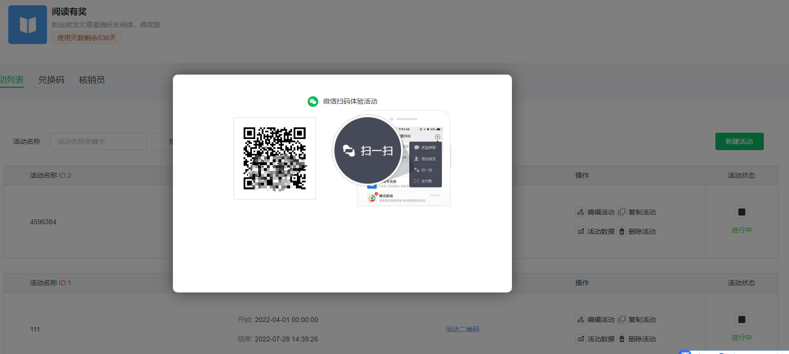Click the copy icon for activity 4596384
Viewport: 789px width, 354px height.
621,212
